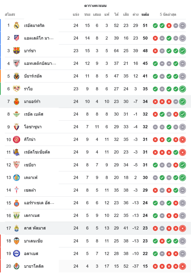This screenshot has width=191, height=276.
Task: Select the โอซาซูนา table row name
Action: (33, 127)
